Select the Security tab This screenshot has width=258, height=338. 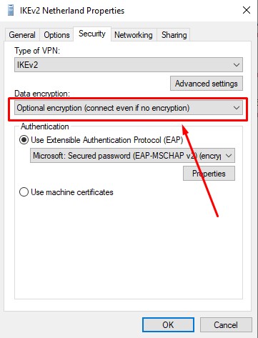(x=92, y=34)
